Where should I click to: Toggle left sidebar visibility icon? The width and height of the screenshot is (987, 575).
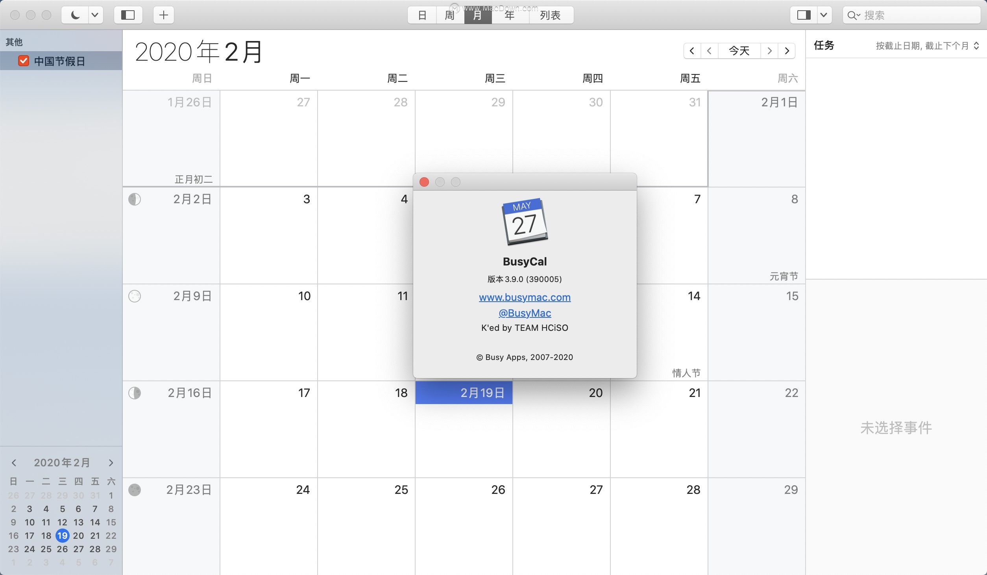click(x=128, y=15)
